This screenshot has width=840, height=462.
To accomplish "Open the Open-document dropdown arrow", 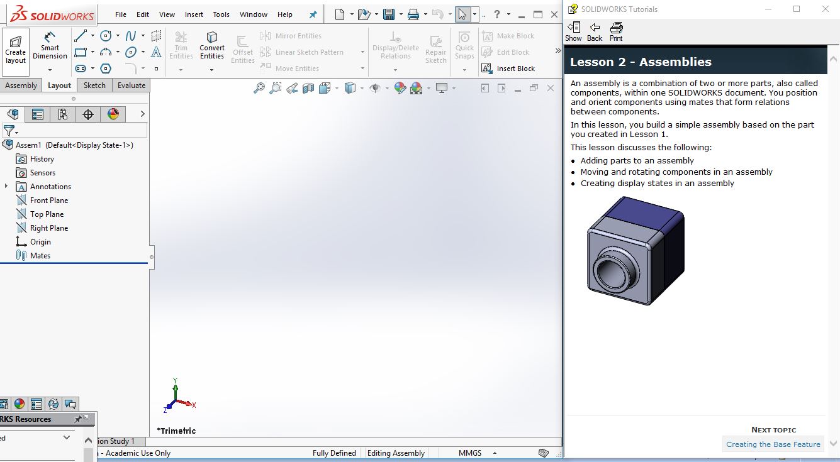I will click(x=377, y=14).
